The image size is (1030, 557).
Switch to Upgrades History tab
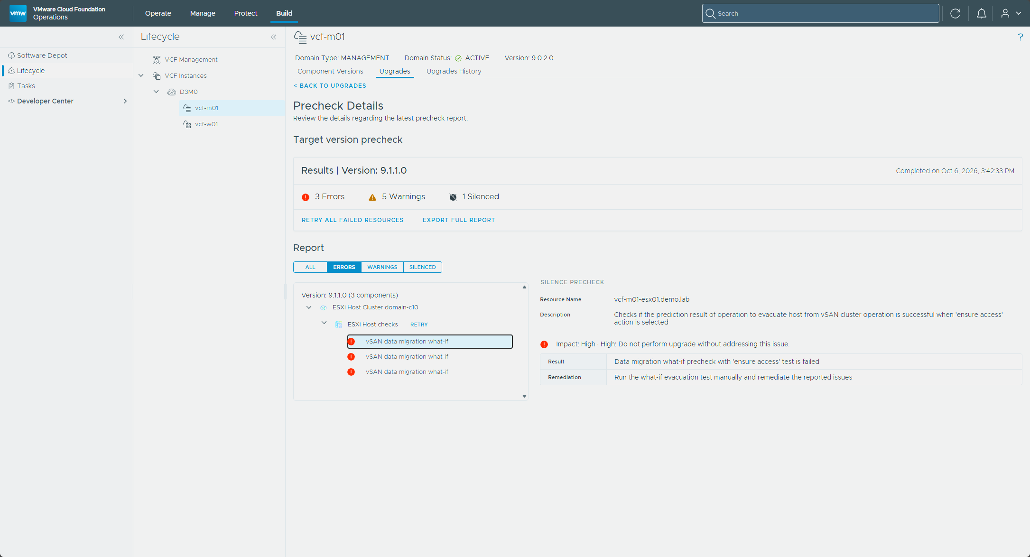point(454,71)
